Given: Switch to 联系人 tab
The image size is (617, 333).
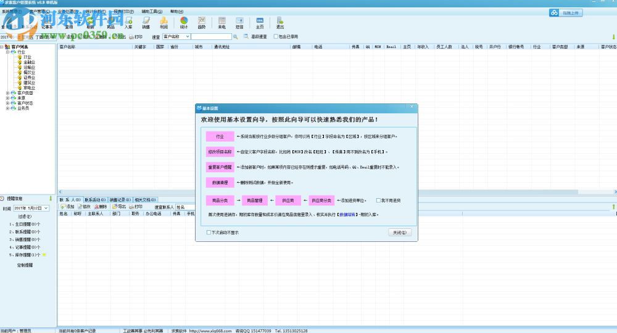Looking at the screenshot, I should 70,200.
